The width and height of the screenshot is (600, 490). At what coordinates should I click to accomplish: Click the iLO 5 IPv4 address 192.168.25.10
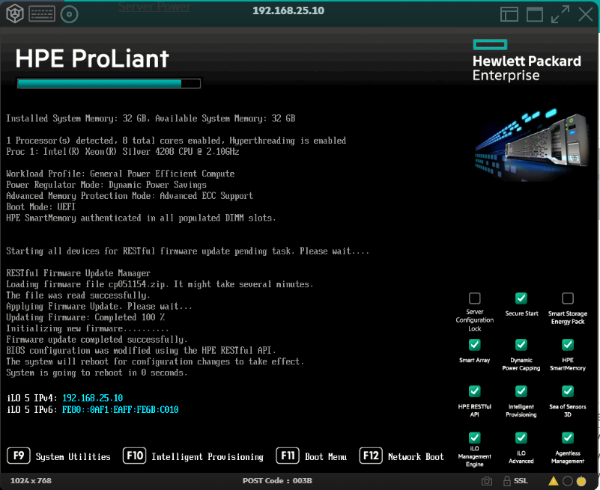93,398
